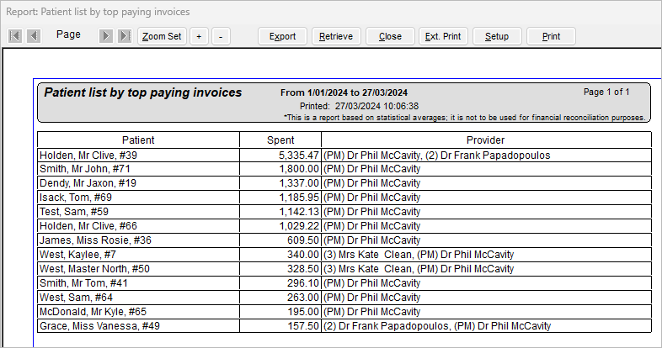
Task: Click the Patient column header
Action: (x=138, y=140)
